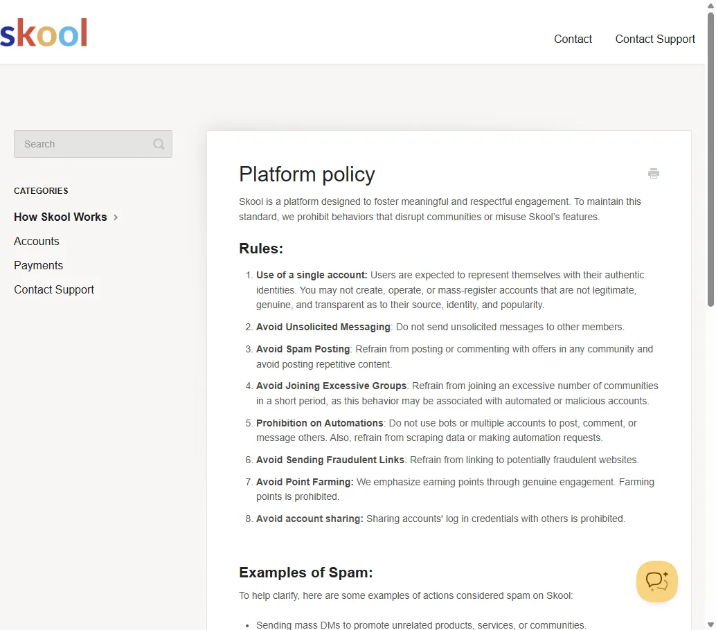The width and height of the screenshot is (716, 630).
Task: Click the Skool logo to return home
Action: [43, 32]
